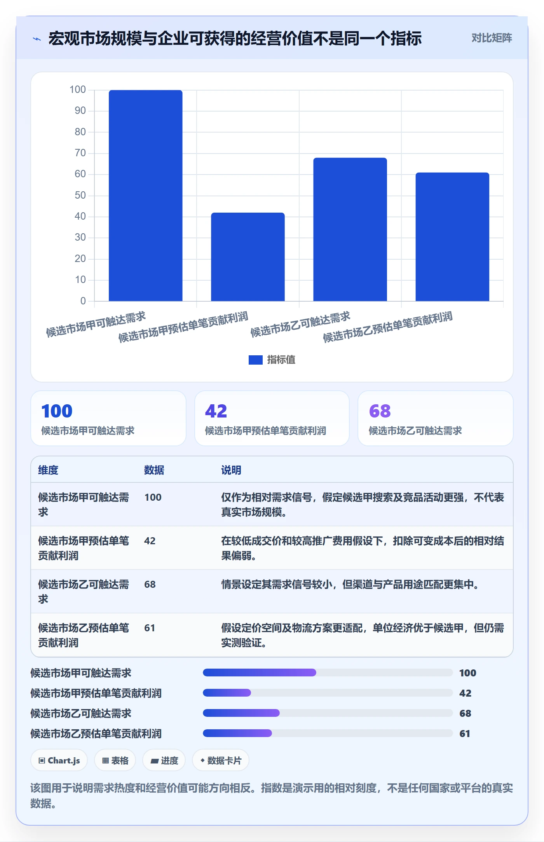Click the 说明 column header

coord(231,470)
